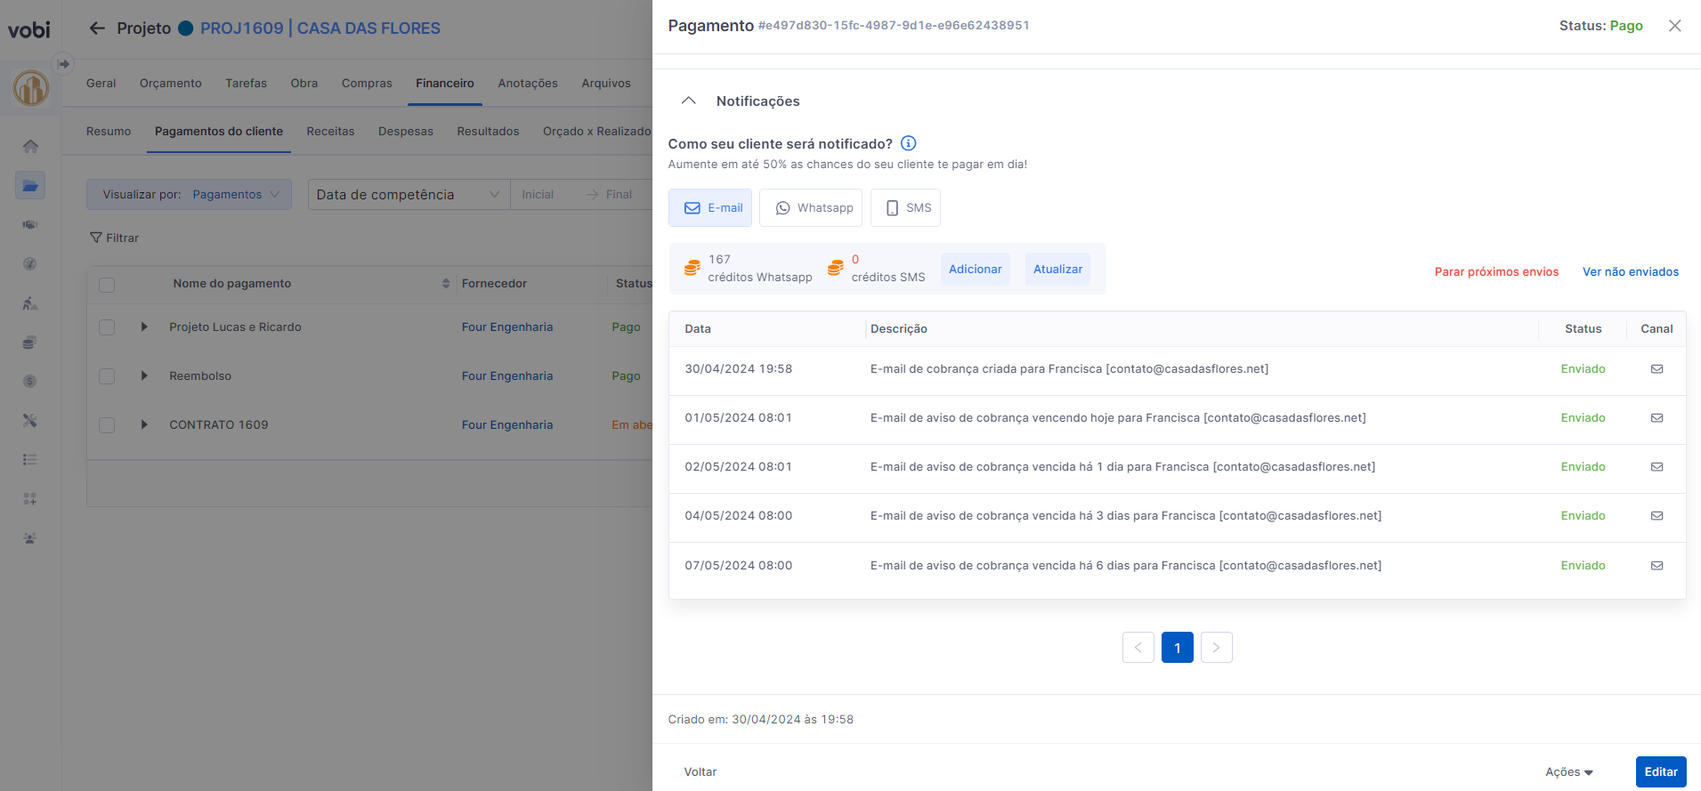Go to page 1 of notifications

tap(1178, 648)
